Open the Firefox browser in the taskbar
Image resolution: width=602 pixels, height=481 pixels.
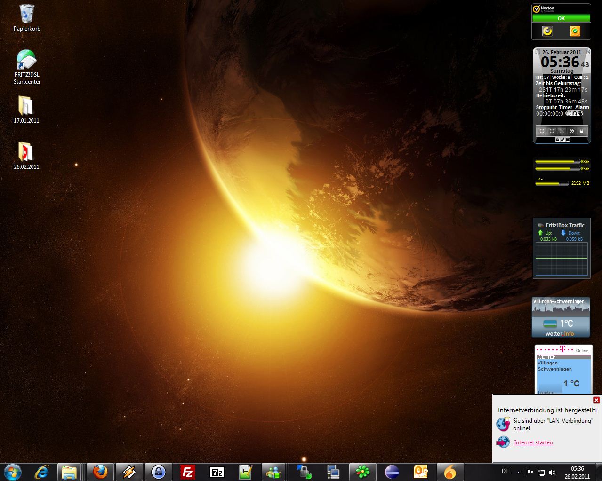pyautogui.click(x=100, y=472)
